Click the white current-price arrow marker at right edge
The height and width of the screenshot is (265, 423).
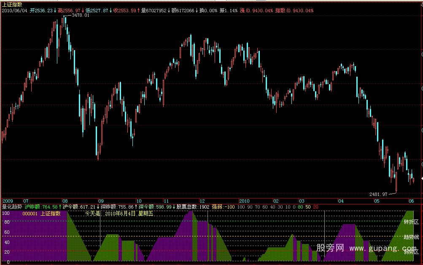tap(421, 179)
